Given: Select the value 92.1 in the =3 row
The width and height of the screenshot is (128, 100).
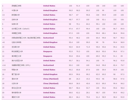Looking at the screenshot, I should (x=104, y=20).
